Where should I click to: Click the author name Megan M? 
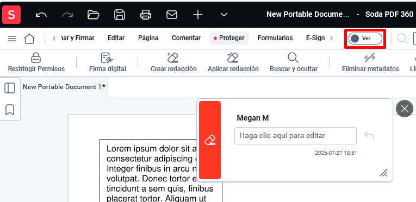(253, 118)
